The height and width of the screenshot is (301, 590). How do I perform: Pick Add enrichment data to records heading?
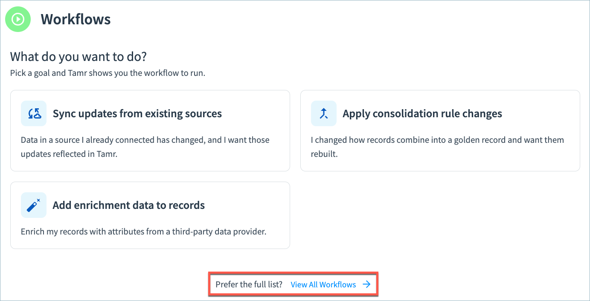[x=129, y=205]
